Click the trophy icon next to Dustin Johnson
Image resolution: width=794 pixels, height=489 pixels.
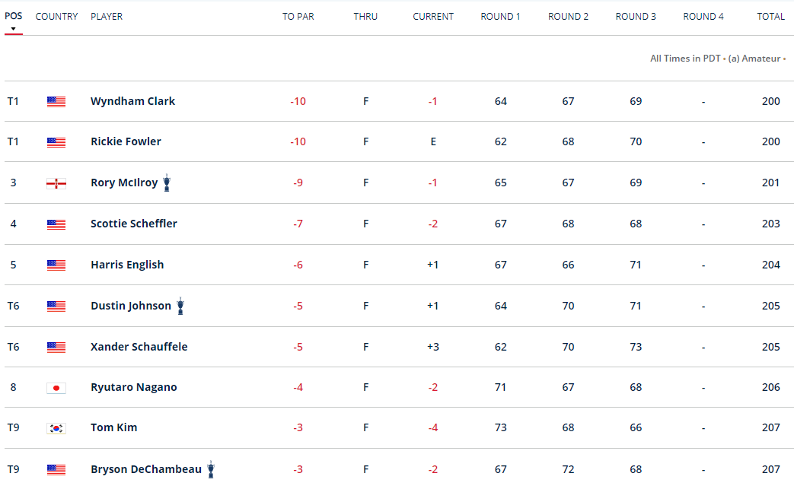click(180, 306)
